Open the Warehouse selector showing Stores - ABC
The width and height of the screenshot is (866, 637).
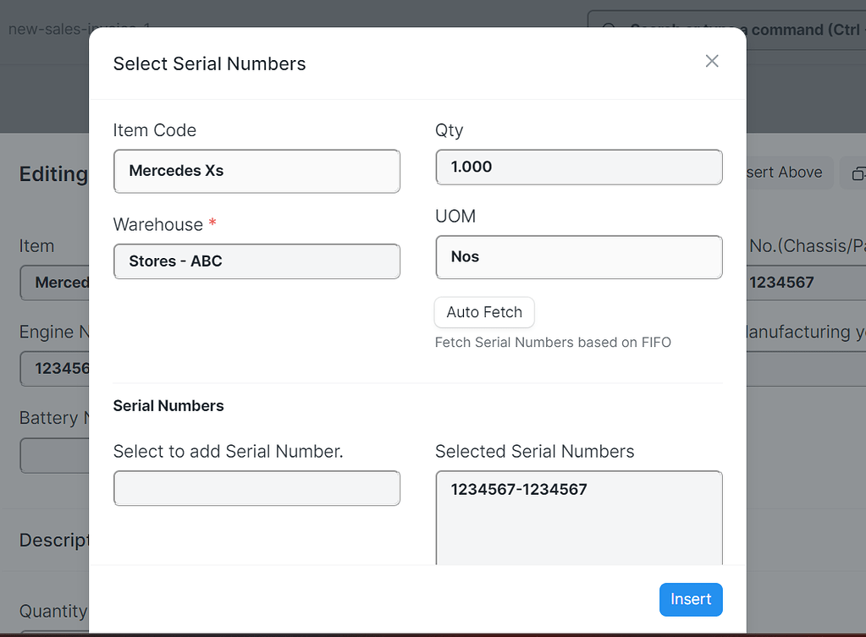click(256, 261)
